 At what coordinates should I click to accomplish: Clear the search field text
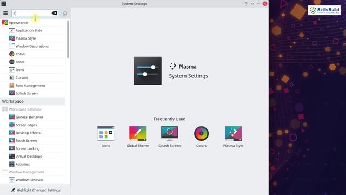[55, 13]
